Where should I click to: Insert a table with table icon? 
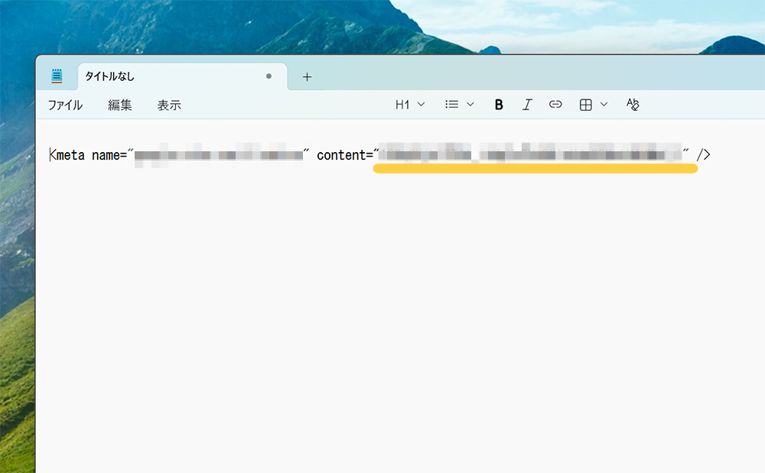tap(585, 105)
